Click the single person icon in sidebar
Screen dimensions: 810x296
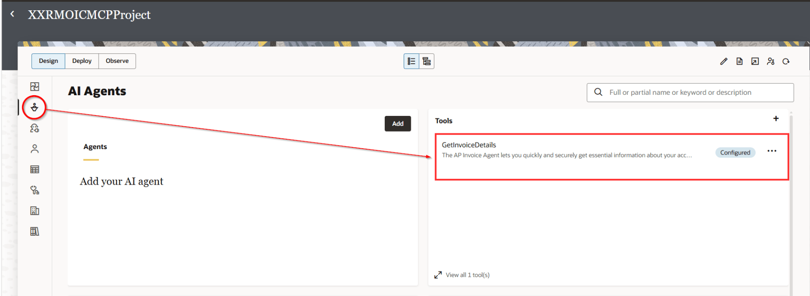(35, 149)
